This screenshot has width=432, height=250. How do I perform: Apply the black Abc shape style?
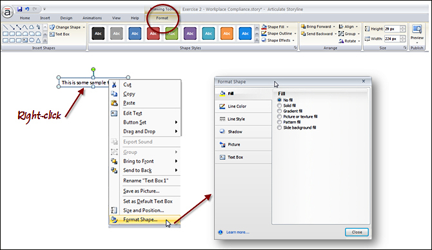(98, 34)
